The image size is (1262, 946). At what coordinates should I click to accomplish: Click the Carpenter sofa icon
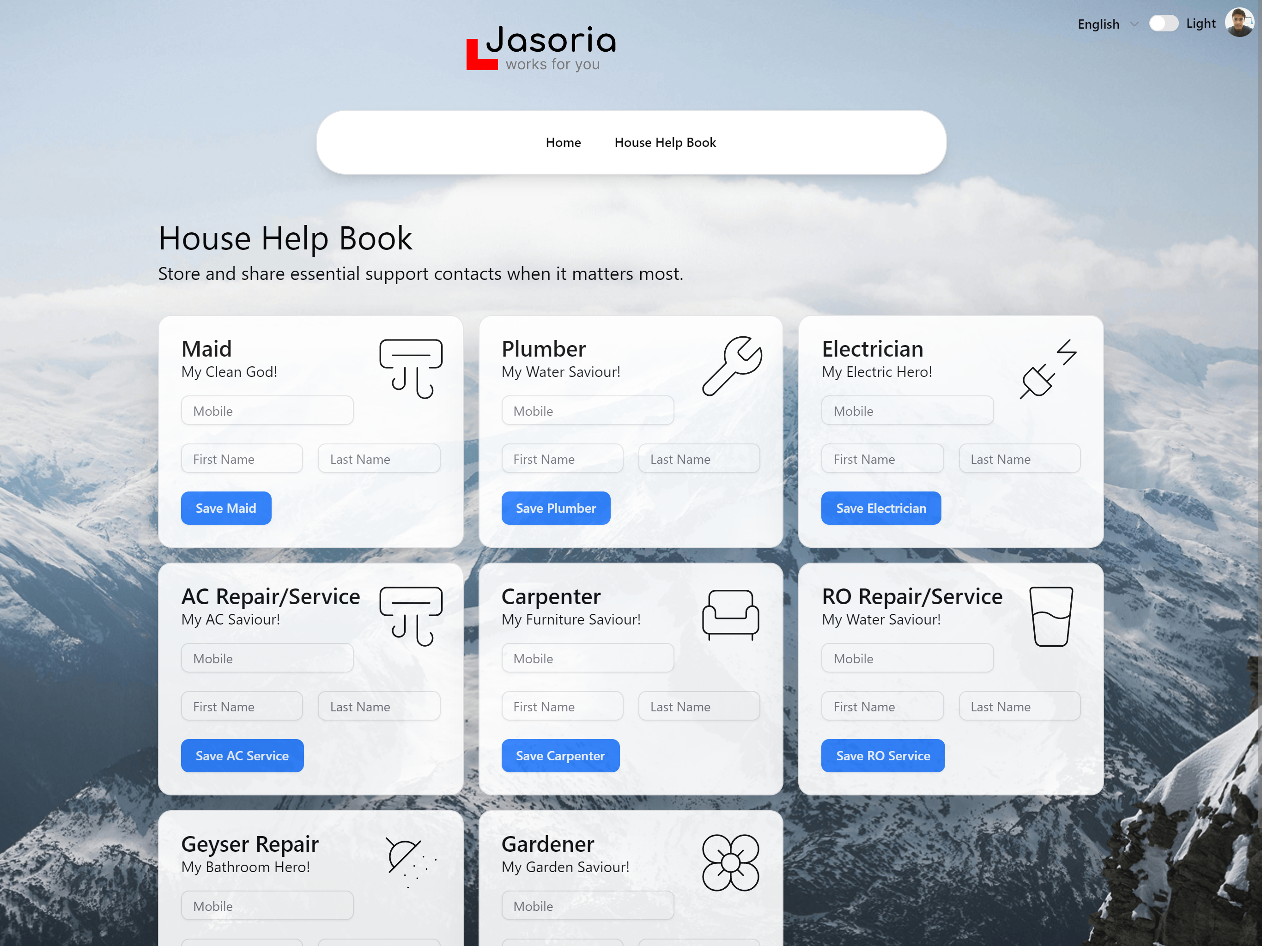(730, 614)
